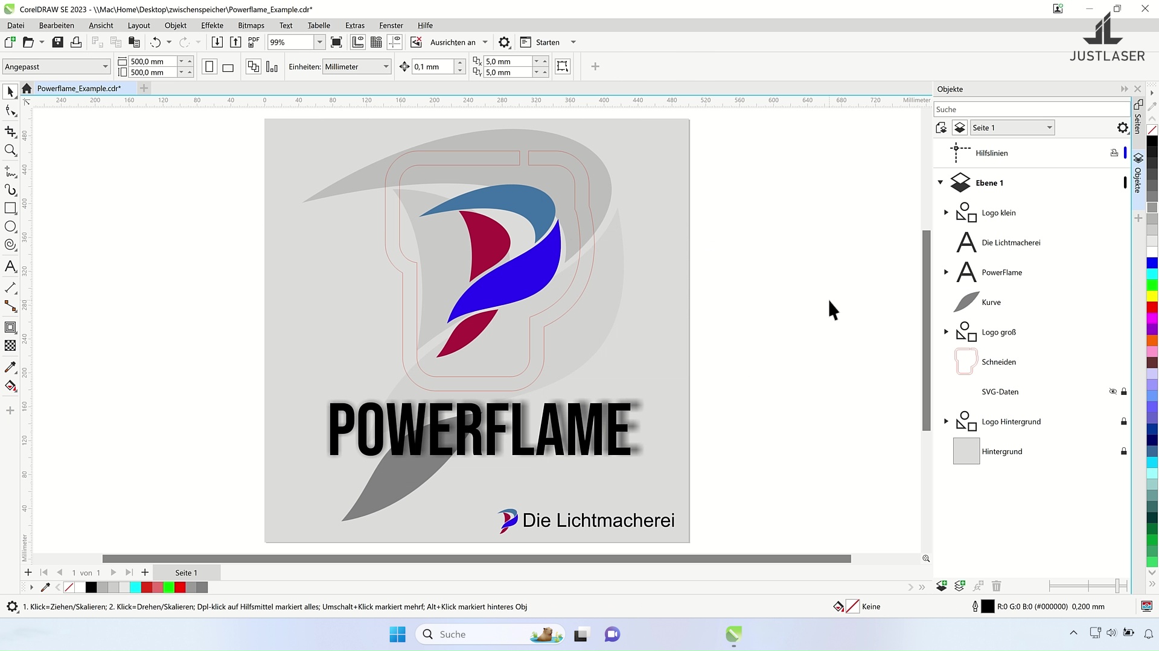Viewport: 1159px width, 651px height.
Task: Click the Export to PDF icon
Action: tap(254, 42)
